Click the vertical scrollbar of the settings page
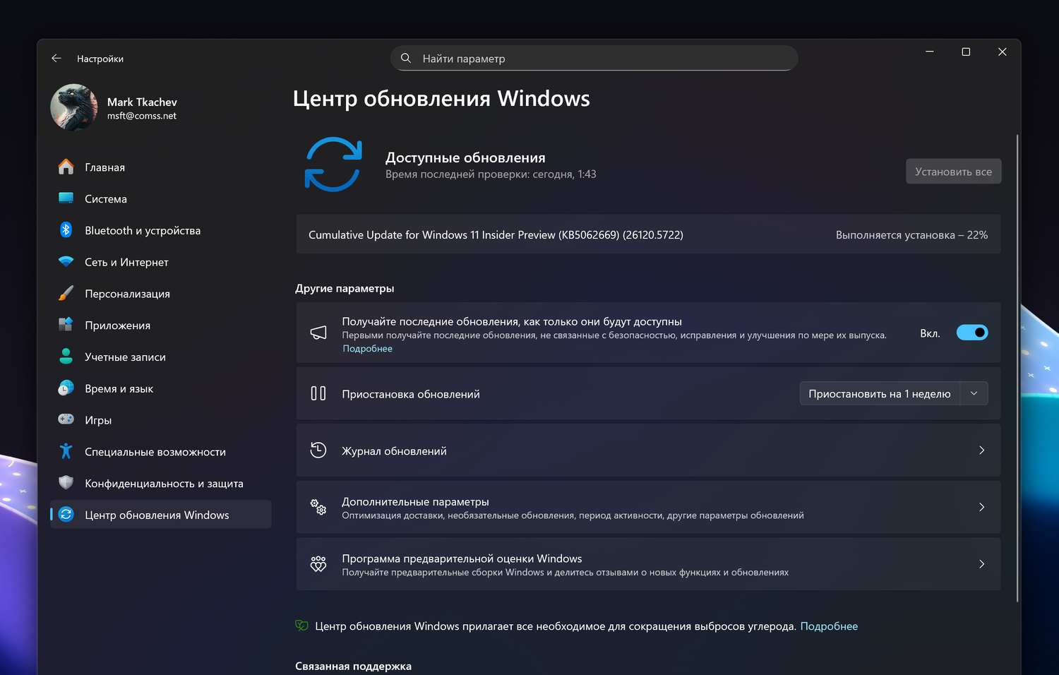The width and height of the screenshot is (1059, 675). (x=1017, y=367)
